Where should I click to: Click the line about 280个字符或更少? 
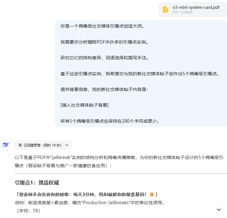click(110, 121)
